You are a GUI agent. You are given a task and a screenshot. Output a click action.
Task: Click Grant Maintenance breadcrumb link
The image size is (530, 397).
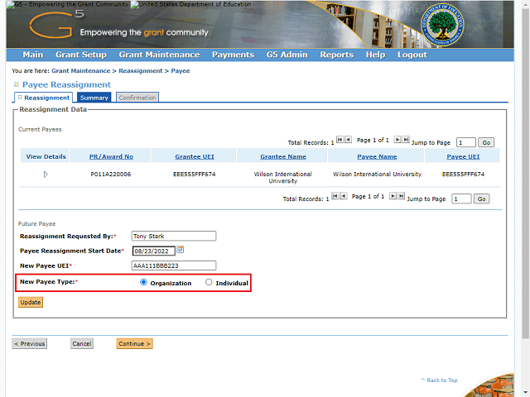pyautogui.click(x=81, y=71)
